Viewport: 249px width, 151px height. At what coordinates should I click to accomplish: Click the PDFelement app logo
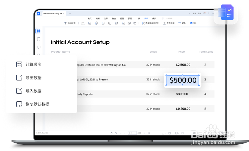click(38, 14)
